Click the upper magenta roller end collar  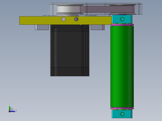(122, 25)
